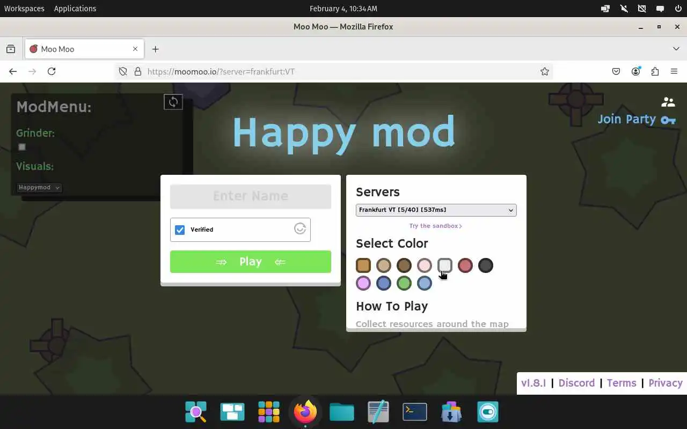Viewport: 687px width, 429px height.
Task: Choose the dark gray color swatch
Action: pyautogui.click(x=486, y=265)
